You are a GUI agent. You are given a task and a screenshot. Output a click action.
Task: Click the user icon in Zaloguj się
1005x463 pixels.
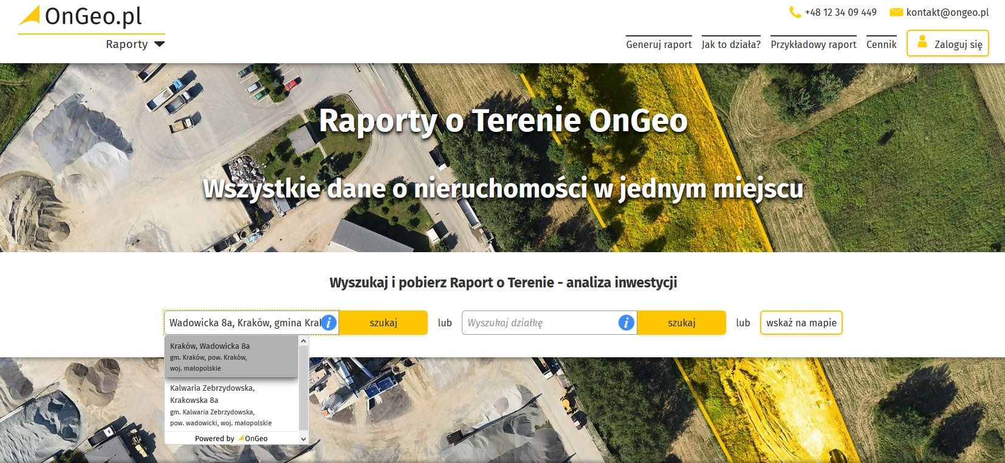point(922,43)
